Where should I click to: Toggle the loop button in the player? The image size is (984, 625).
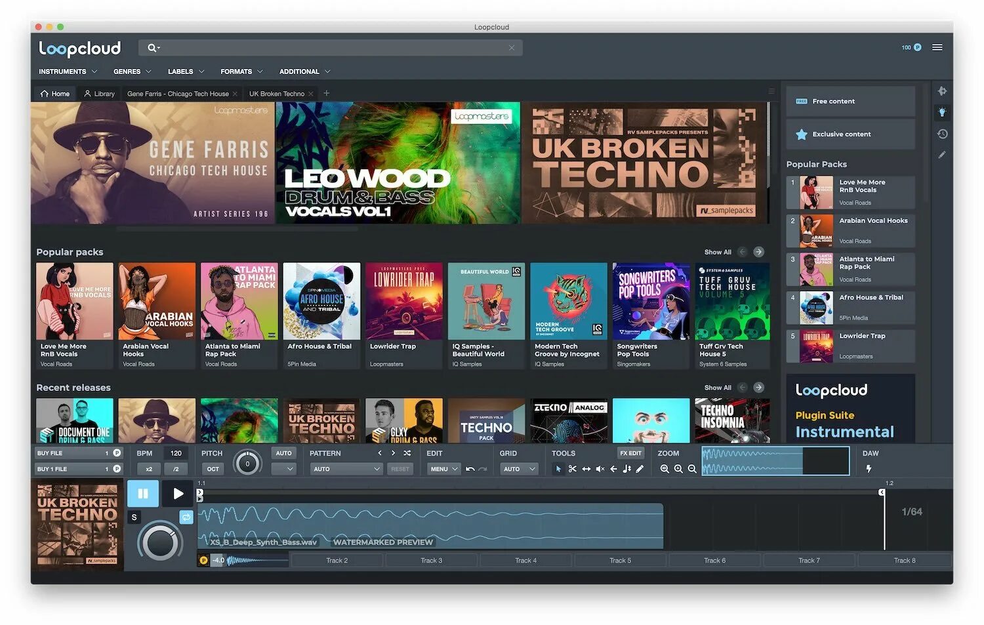pyautogui.click(x=186, y=517)
